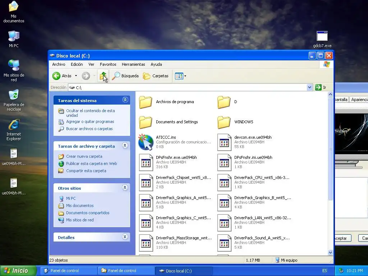Select the Mi PC desktop icon
368x276 pixels.
pos(14,39)
